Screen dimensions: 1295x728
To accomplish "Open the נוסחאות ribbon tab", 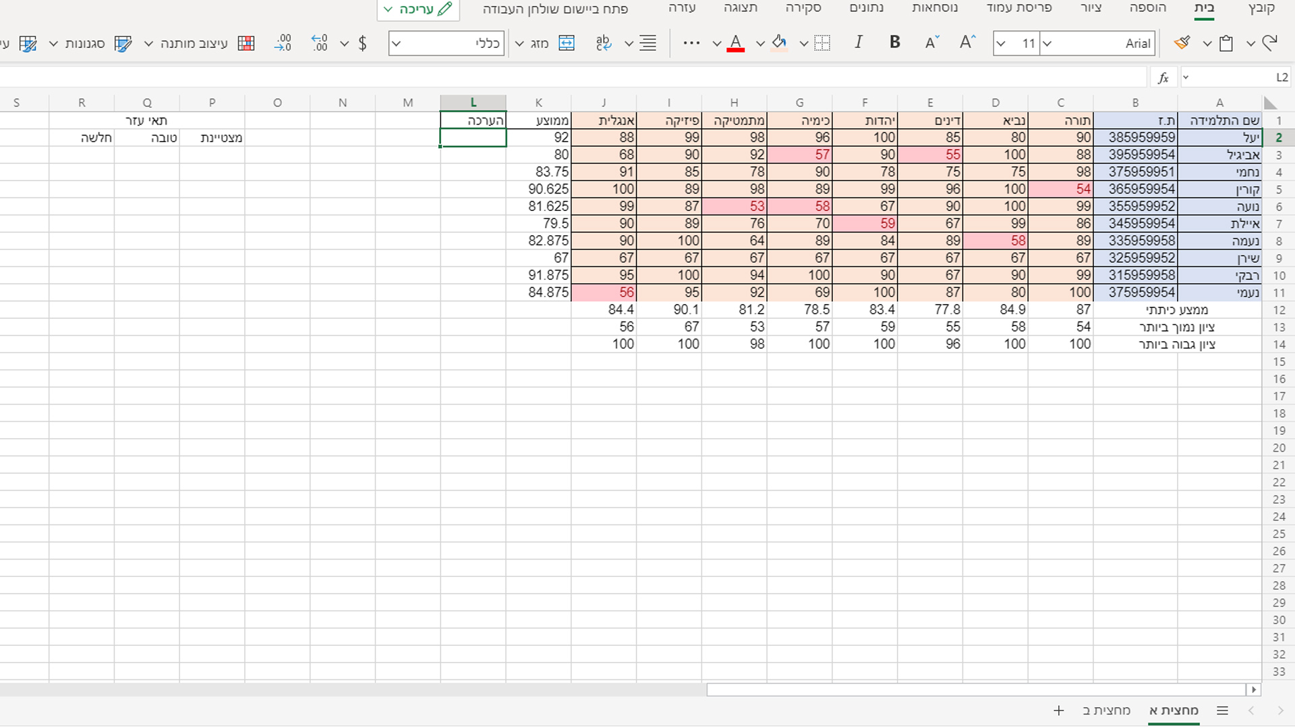I will click(934, 8).
